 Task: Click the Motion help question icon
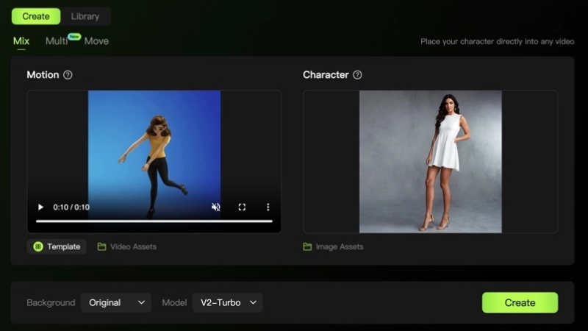click(68, 75)
